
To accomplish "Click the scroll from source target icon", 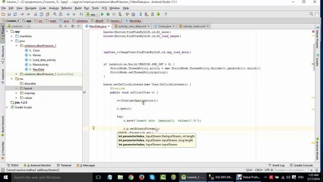I will coord(61,26).
